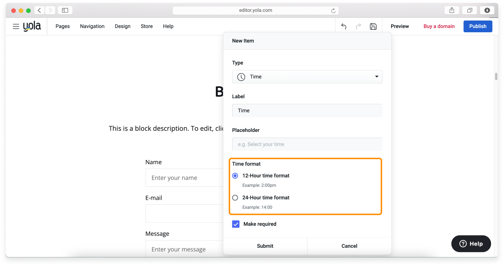Click the Safari share icon

point(452,10)
